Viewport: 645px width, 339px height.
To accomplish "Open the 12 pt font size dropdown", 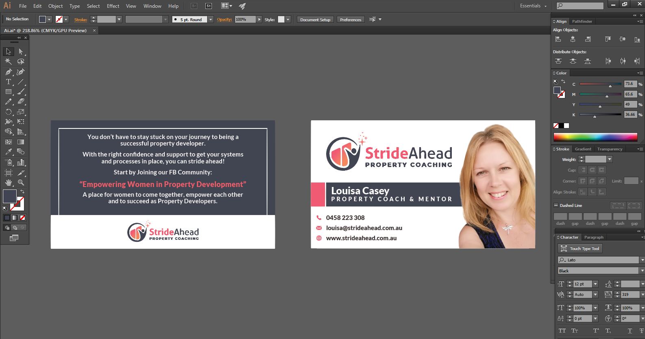I will (595, 284).
